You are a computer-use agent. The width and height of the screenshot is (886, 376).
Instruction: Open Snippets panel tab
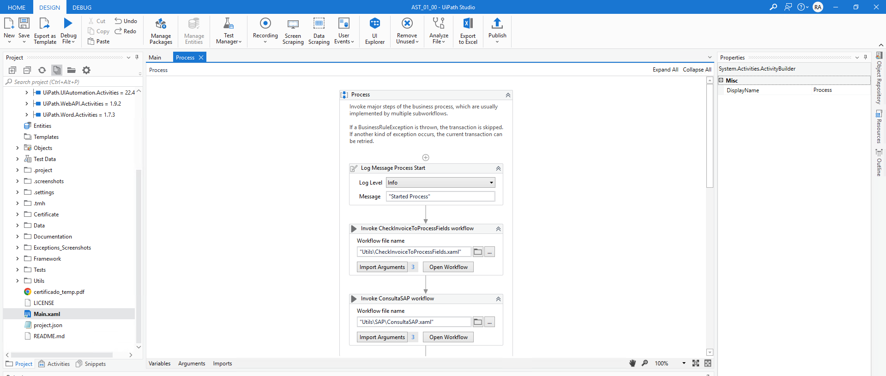(91, 364)
